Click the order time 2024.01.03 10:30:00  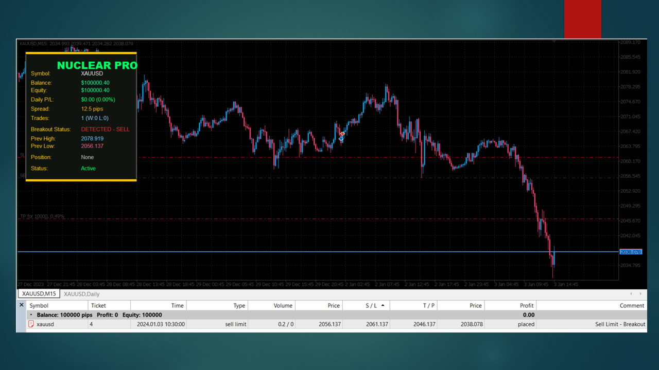point(161,324)
